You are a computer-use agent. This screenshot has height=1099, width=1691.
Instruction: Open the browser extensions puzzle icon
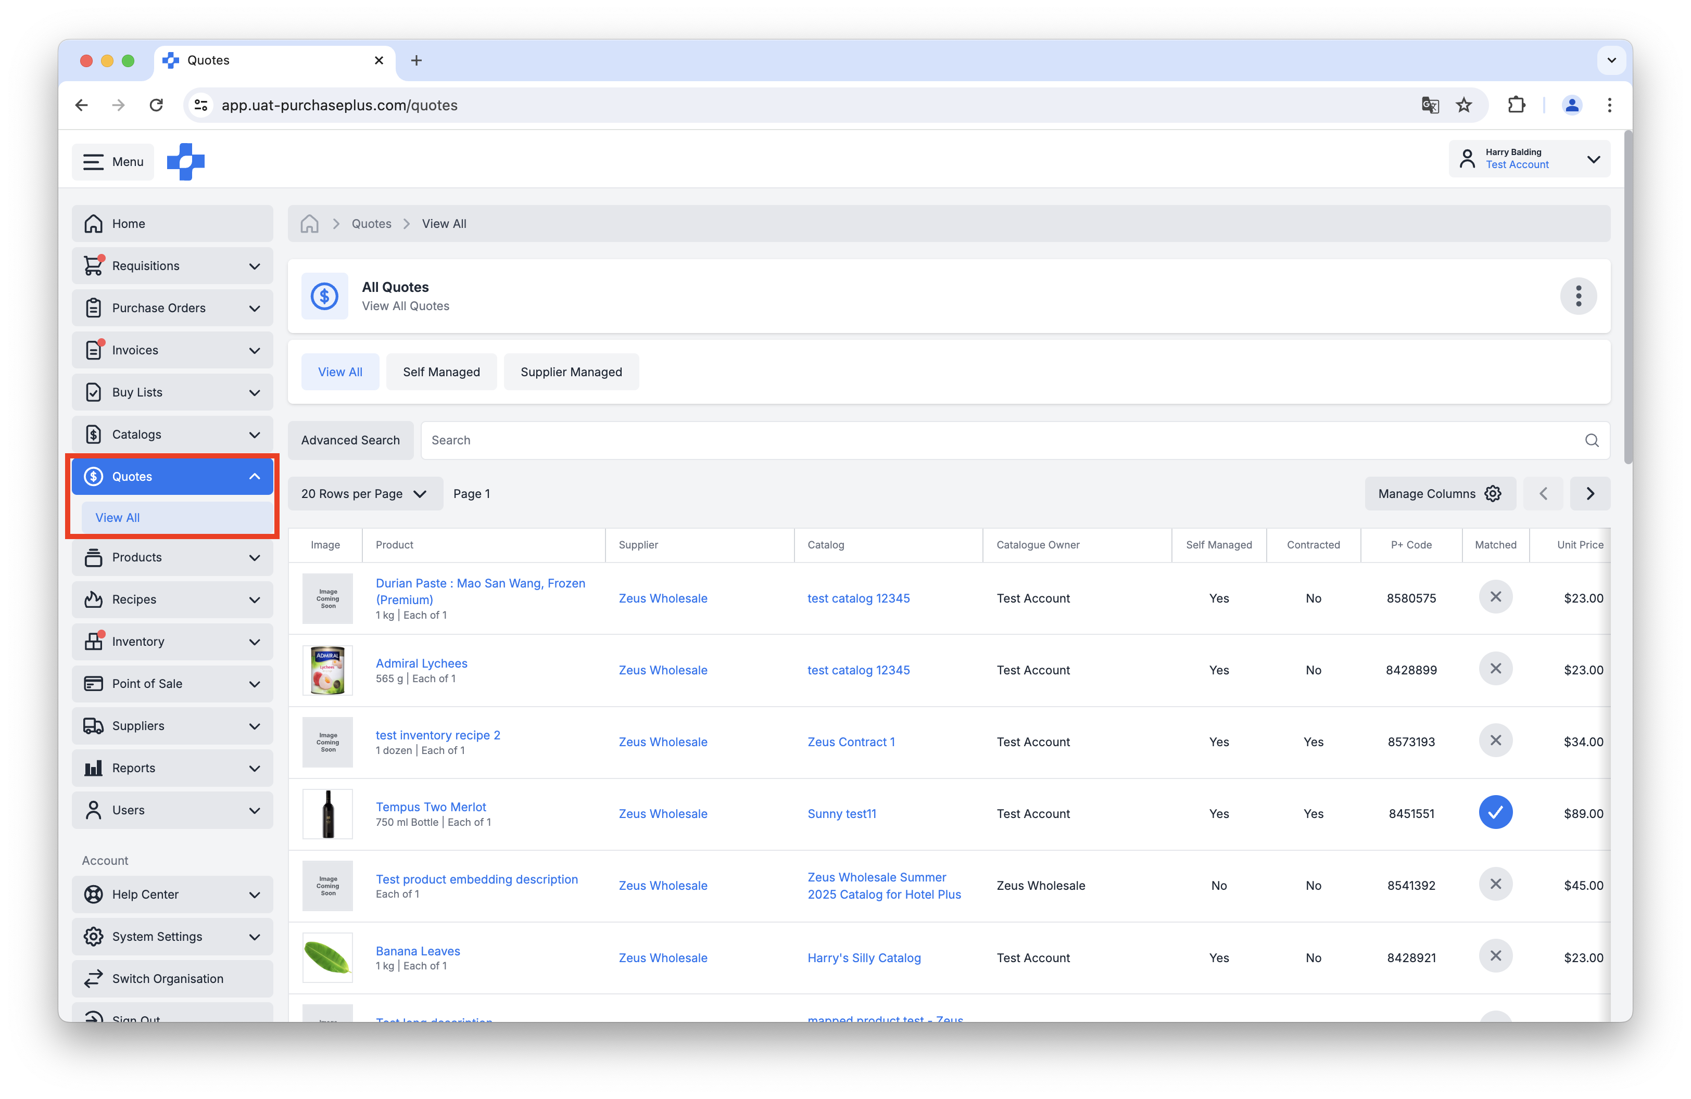click(x=1516, y=105)
